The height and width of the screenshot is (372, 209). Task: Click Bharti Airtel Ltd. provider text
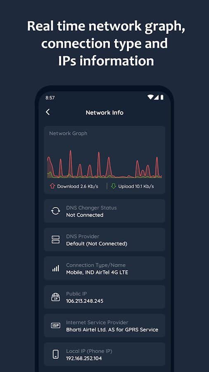click(112, 329)
